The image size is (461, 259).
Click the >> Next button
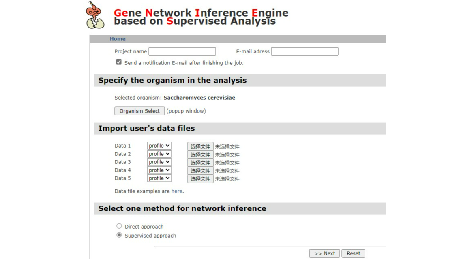325,253
